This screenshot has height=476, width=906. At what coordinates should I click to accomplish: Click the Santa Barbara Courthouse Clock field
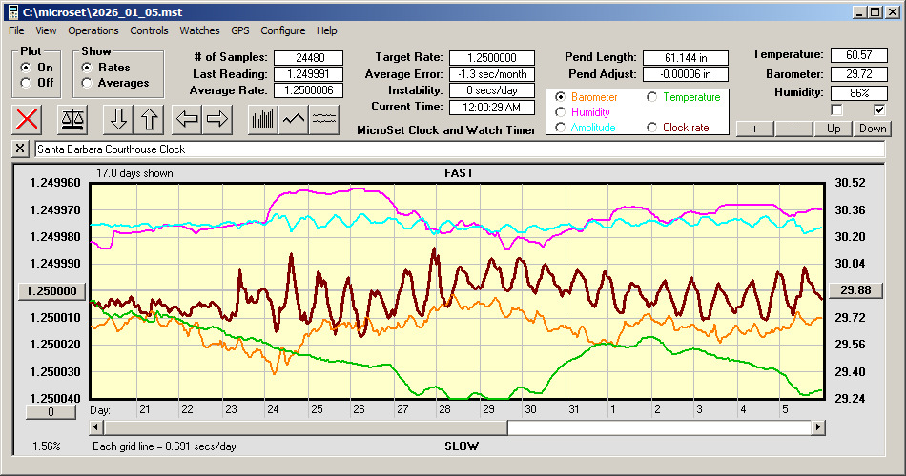(458, 149)
